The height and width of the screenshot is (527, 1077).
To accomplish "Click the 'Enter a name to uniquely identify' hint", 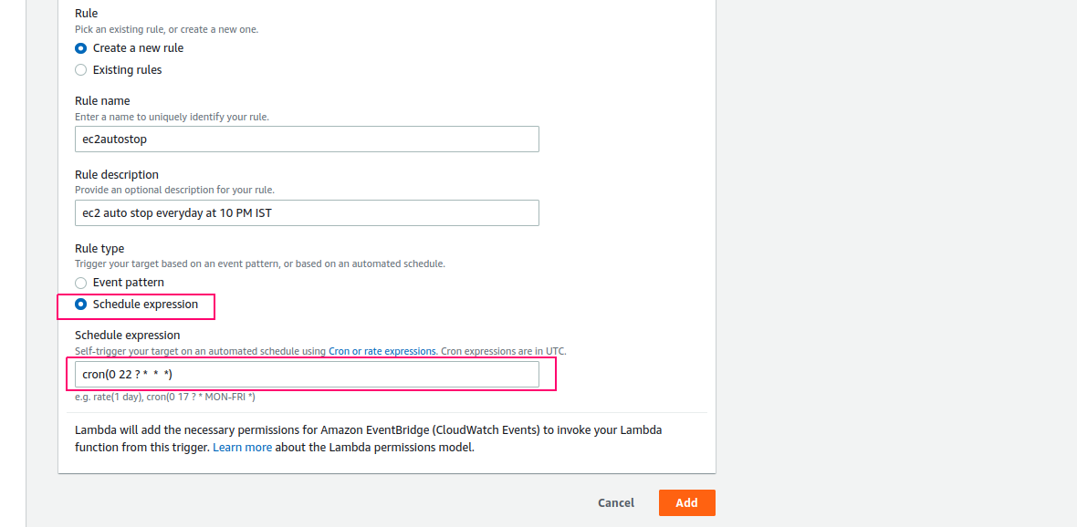I will point(172,117).
